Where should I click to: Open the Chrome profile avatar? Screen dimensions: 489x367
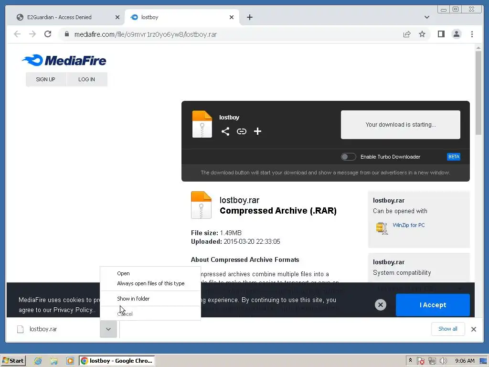point(457,34)
